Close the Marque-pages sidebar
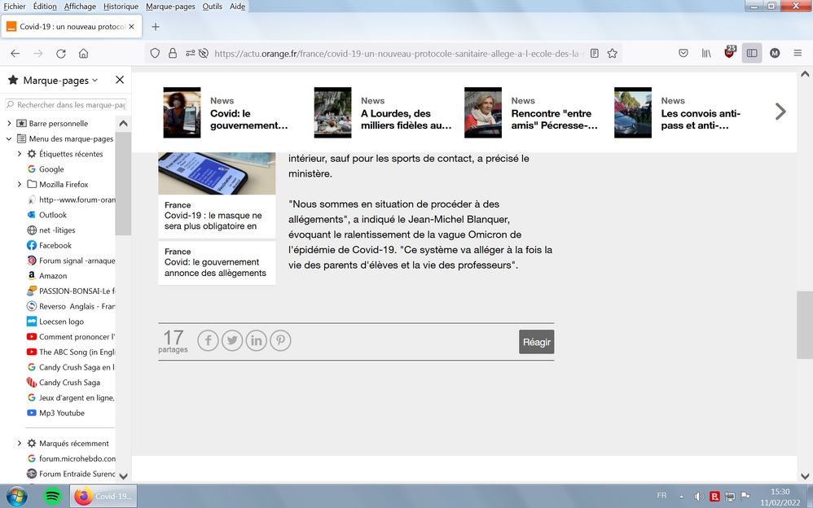The height and width of the screenshot is (508, 813). (x=120, y=80)
